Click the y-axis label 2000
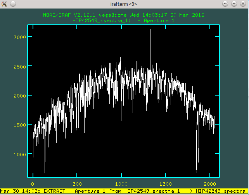The width and height of the screenshot is (249, 195). pyautogui.click(x=20, y=96)
